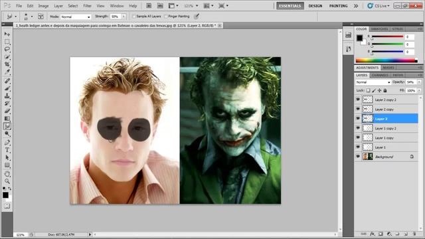
Task: Swap foreground and background colors
Action: 10,189
